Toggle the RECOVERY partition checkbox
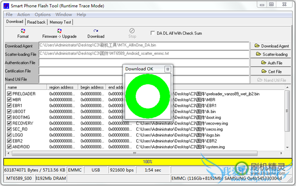This screenshot has width=296, height=186. [x=9, y=123]
